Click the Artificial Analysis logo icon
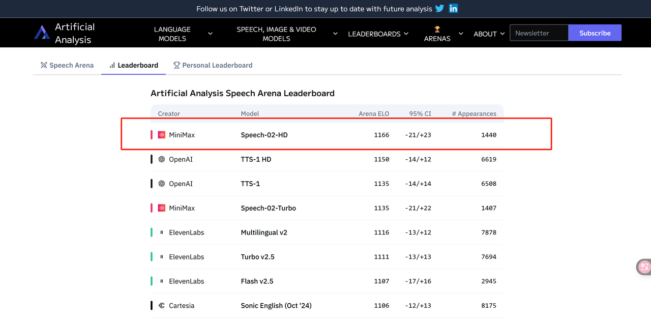Screen dimensions: 651x319 [42, 33]
